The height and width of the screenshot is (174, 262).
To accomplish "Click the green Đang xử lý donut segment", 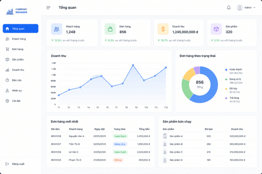I will point(186,89).
